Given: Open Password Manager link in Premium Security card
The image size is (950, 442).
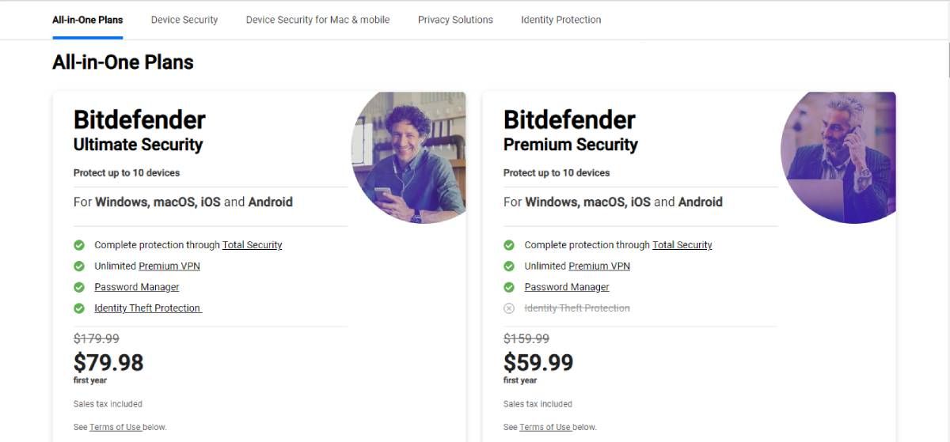Looking at the screenshot, I should tap(567, 287).
